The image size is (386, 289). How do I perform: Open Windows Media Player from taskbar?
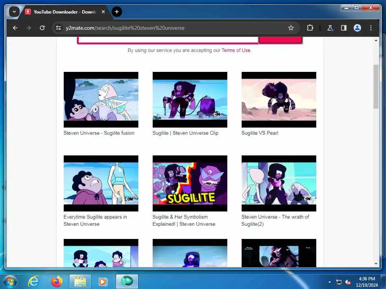(103, 281)
